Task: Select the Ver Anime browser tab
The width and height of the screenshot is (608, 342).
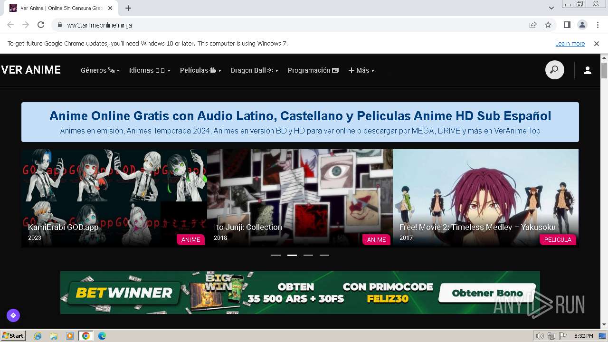Action: [61, 8]
